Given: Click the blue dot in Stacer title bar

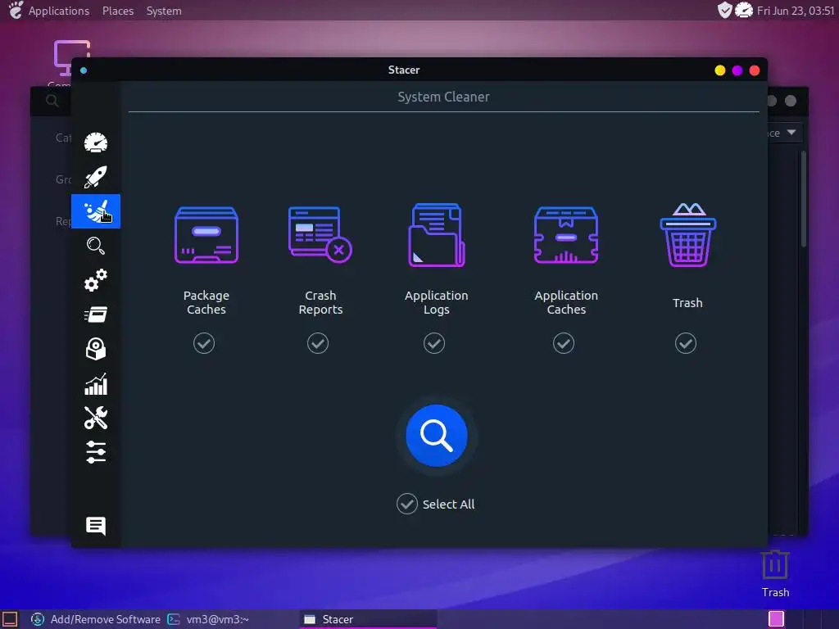Looking at the screenshot, I should [84, 70].
